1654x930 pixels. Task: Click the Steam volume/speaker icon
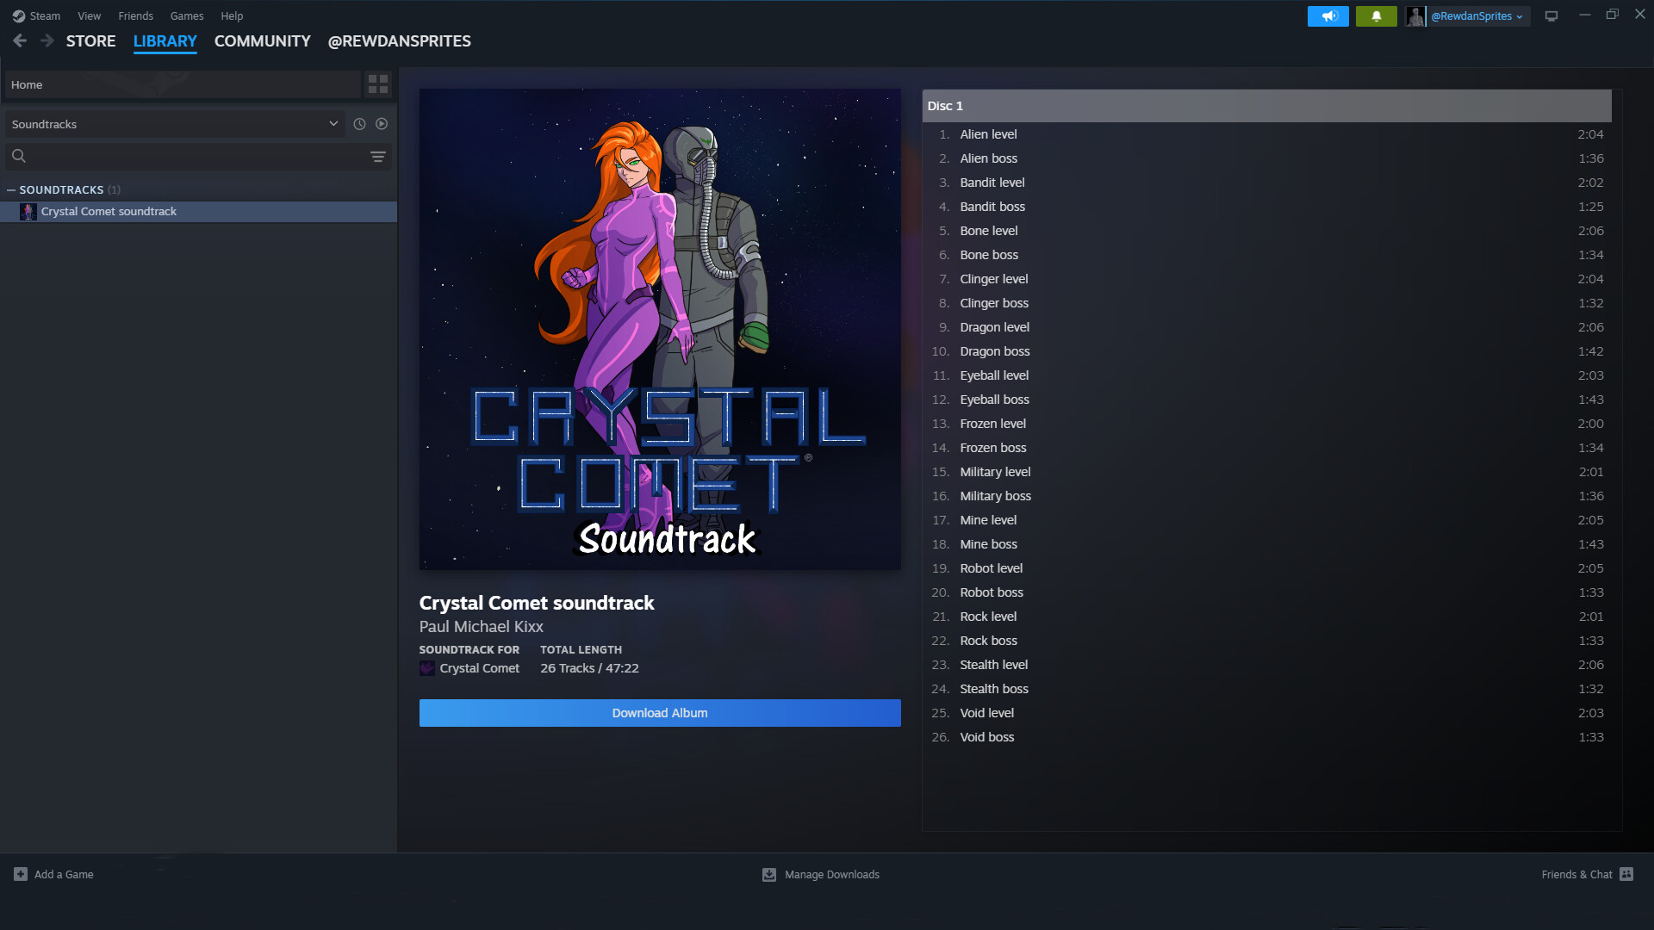click(x=1328, y=15)
